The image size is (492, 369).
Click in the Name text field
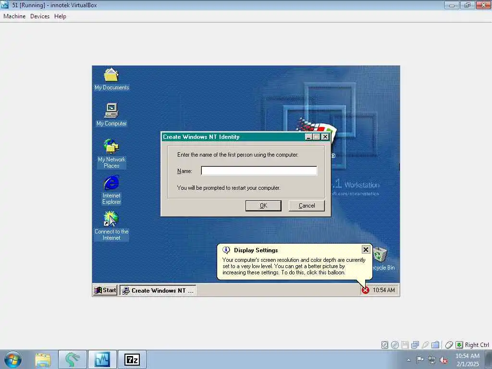pyautogui.click(x=259, y=171)
